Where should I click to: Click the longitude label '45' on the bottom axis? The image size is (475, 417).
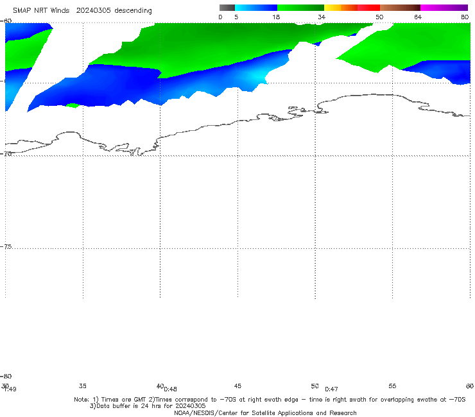237,386
